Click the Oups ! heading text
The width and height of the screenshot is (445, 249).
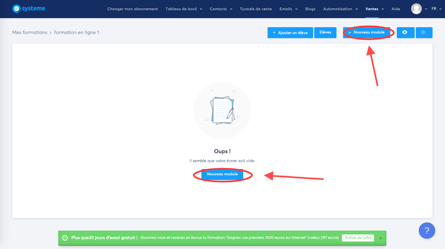[222, 151]
